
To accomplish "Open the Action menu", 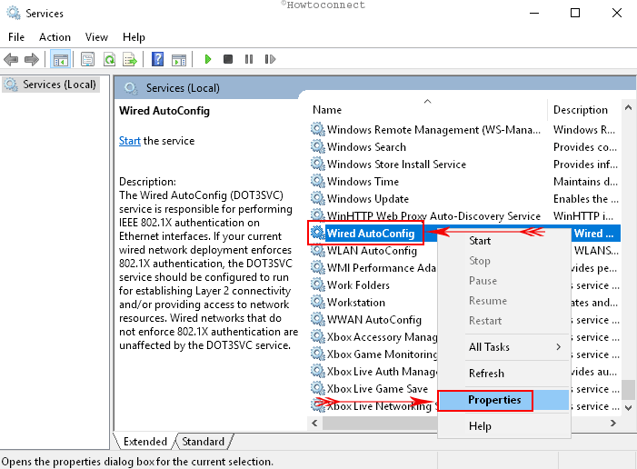I will coord(55,37).
